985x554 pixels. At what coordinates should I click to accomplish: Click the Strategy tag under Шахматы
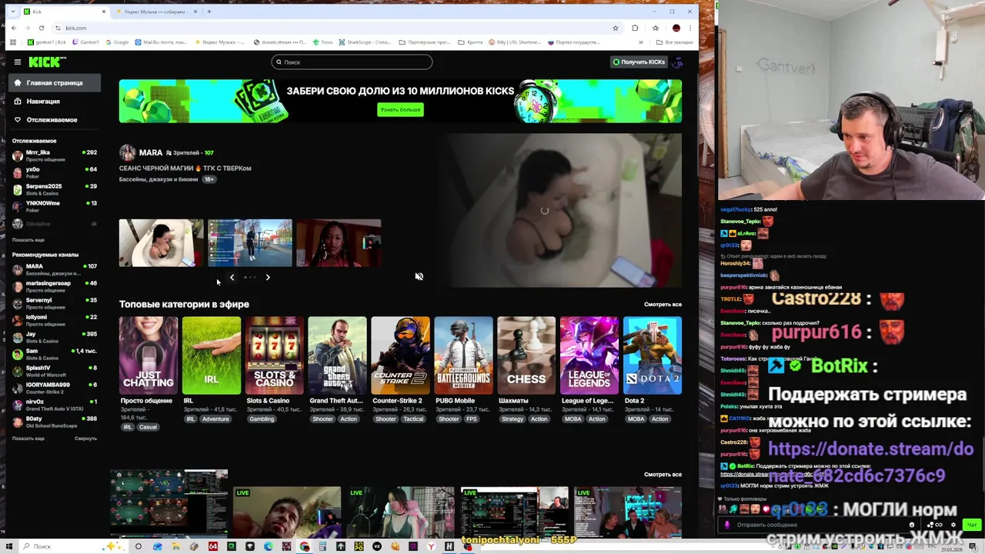pyautogui.click(x=513, y=419)
